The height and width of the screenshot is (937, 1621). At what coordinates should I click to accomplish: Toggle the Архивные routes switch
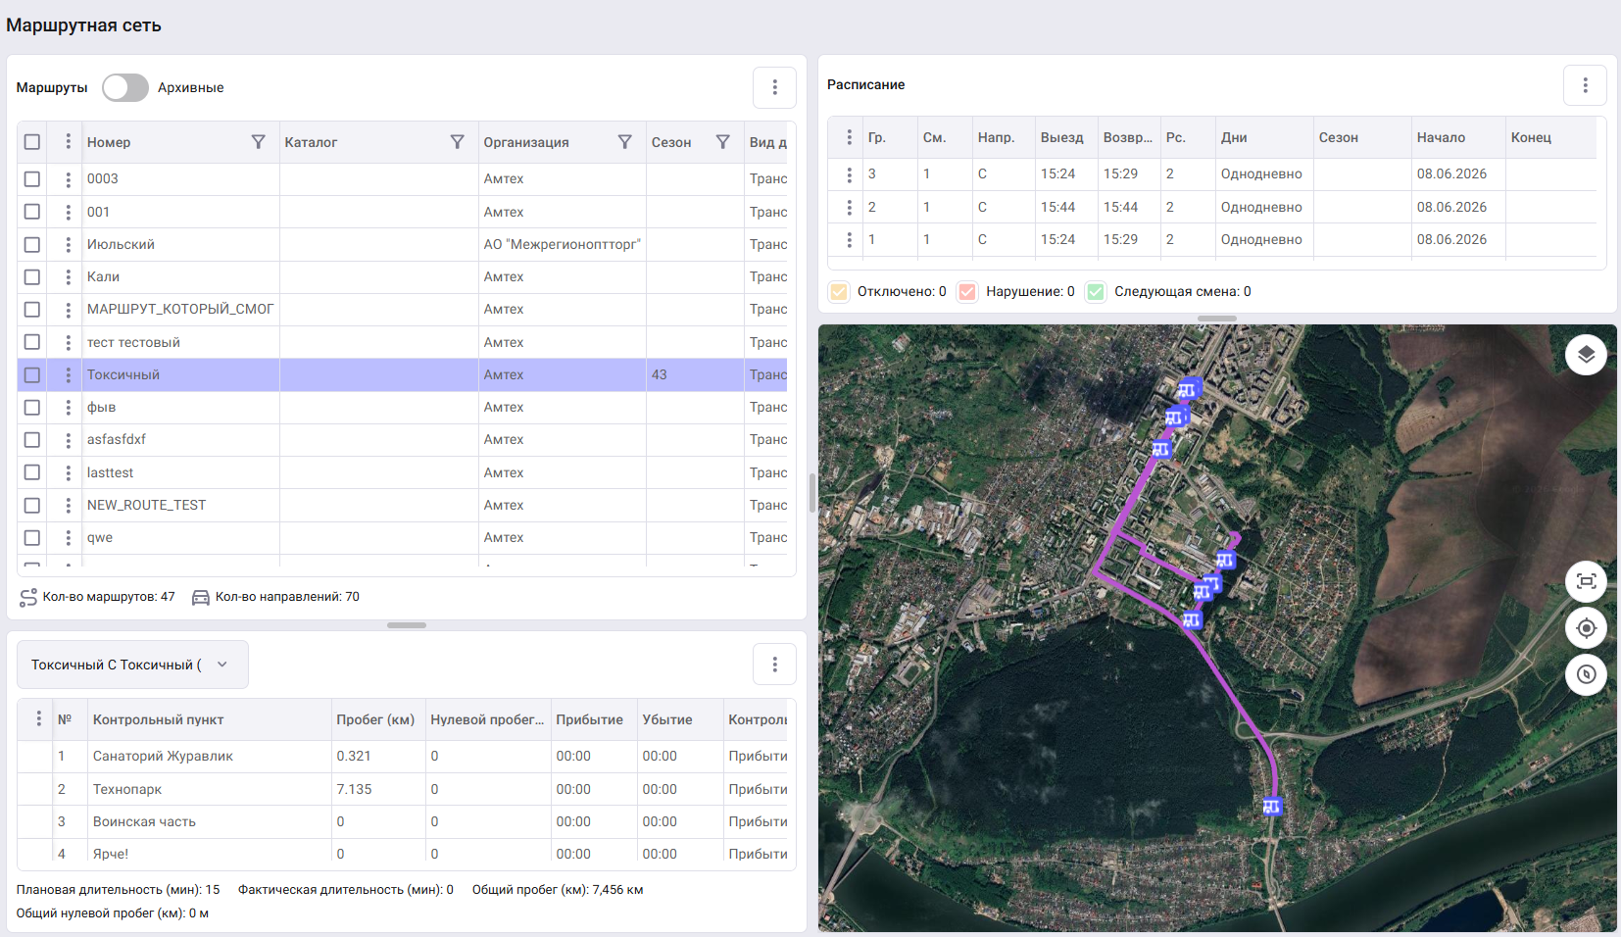coord(124,87)
